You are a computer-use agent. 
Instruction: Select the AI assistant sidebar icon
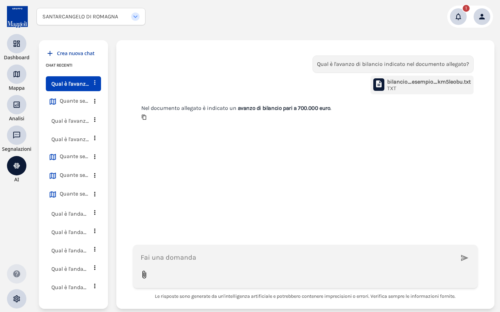(17, 166)
